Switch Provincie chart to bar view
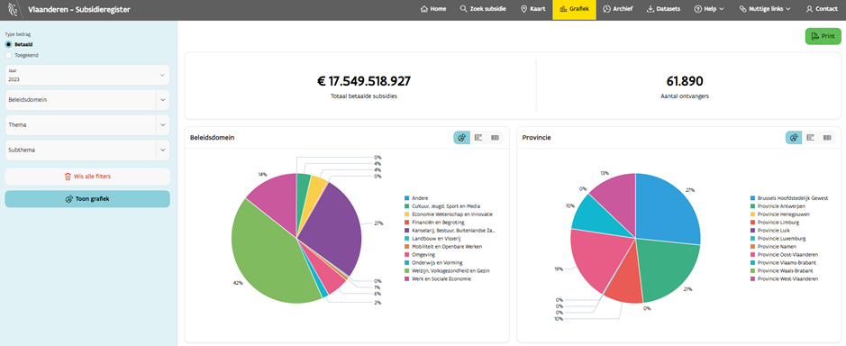846x346 pixels. 810,138
